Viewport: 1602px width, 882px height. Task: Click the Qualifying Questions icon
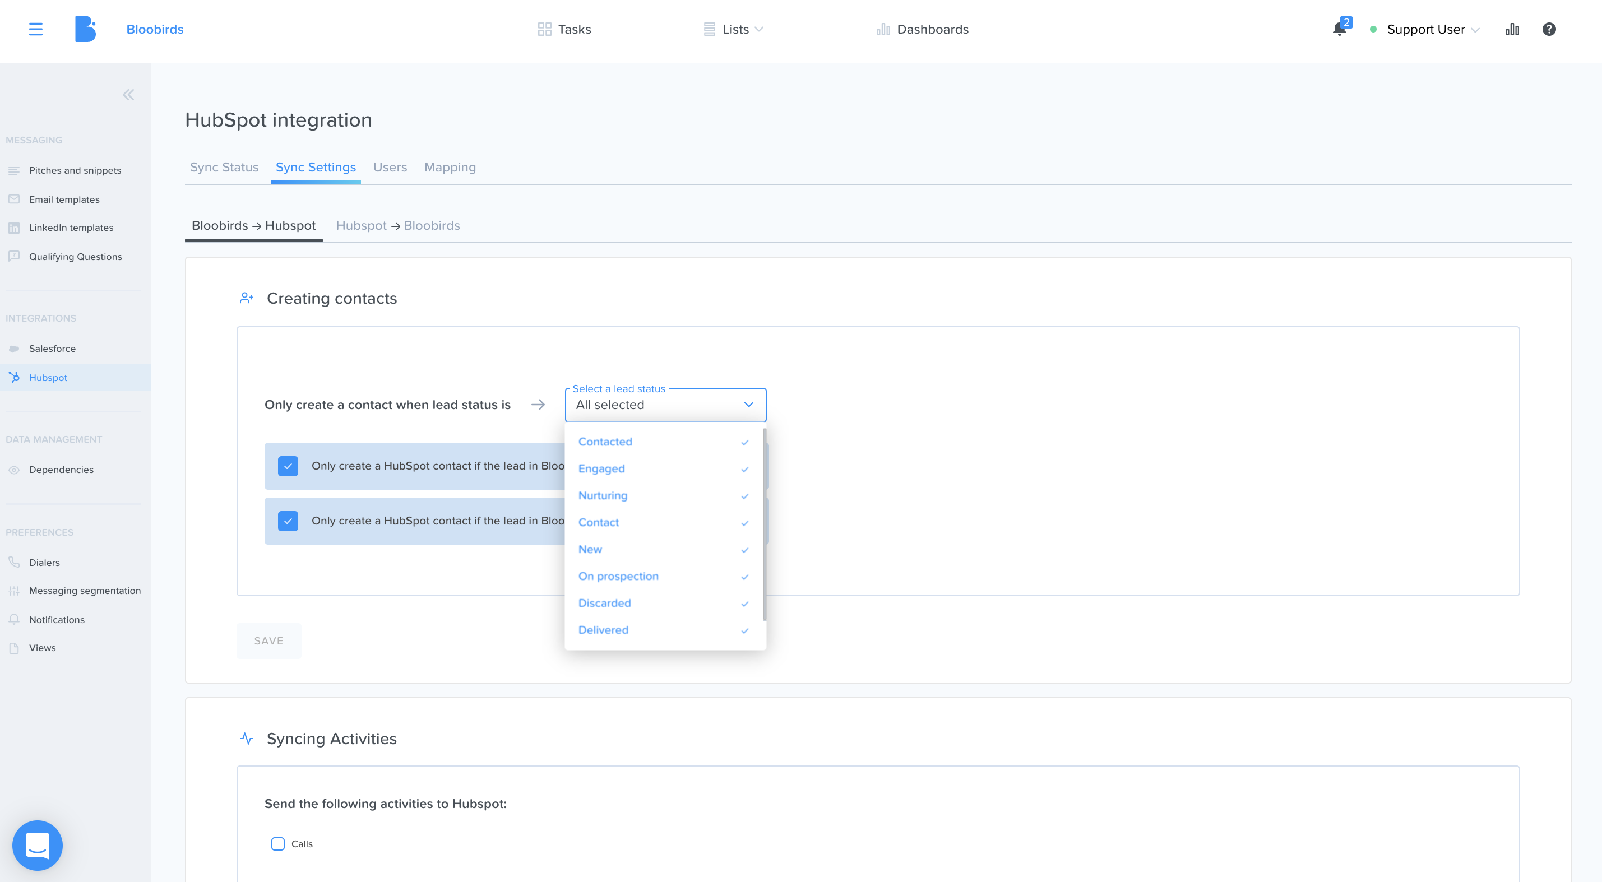(x=13, y=256)
